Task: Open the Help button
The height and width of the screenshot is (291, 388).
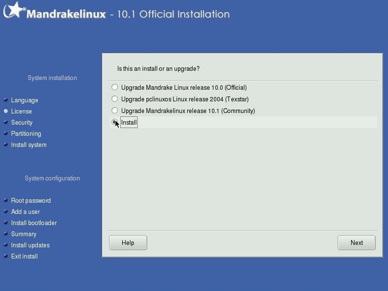Action: (128, 242)
